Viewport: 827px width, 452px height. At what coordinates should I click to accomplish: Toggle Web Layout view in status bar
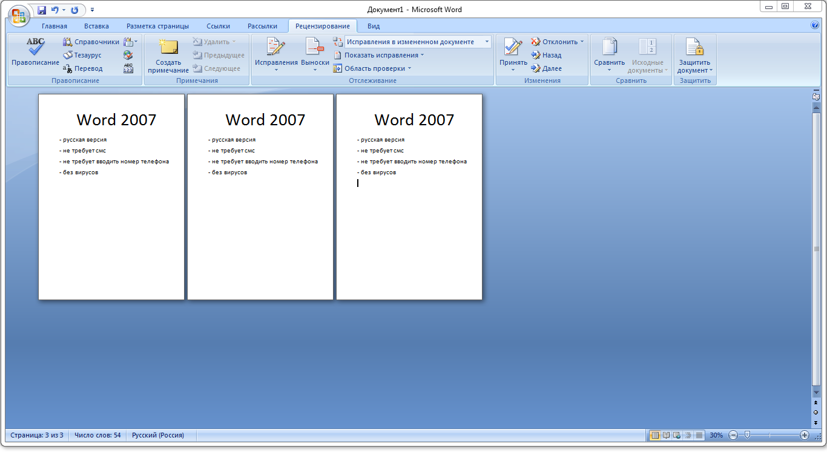point(676,434)
